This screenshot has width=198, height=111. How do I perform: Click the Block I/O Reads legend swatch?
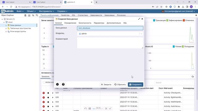point(174,47)
